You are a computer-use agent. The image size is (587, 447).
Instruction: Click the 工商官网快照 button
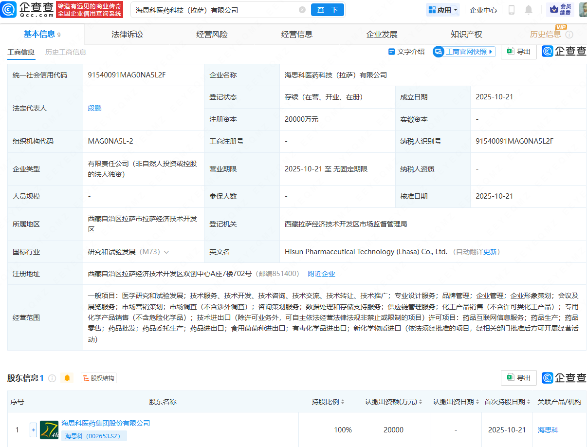click(464, 52)
